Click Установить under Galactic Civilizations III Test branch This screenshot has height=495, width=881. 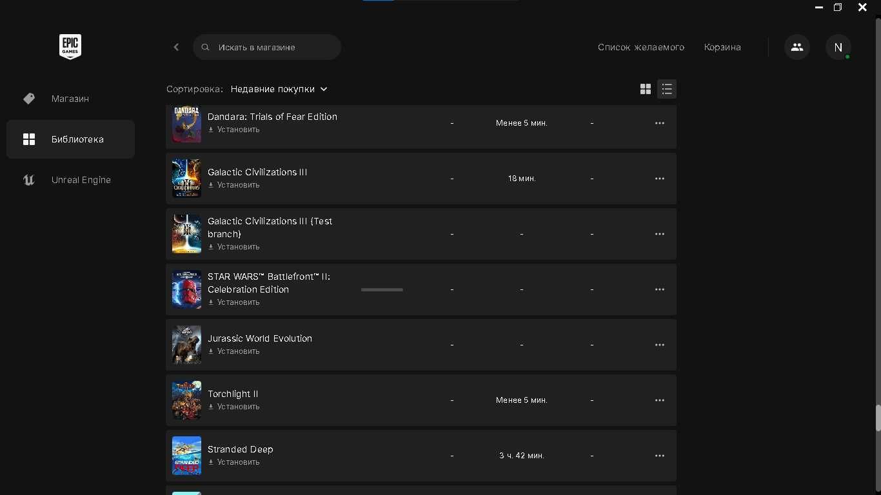pyautogui.click(x=233, y=247)
